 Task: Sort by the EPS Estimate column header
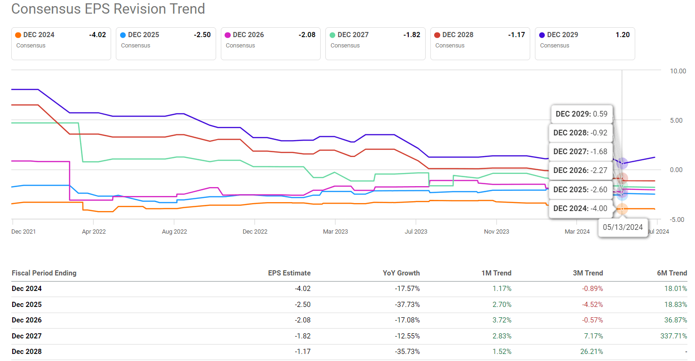[289, 273]
